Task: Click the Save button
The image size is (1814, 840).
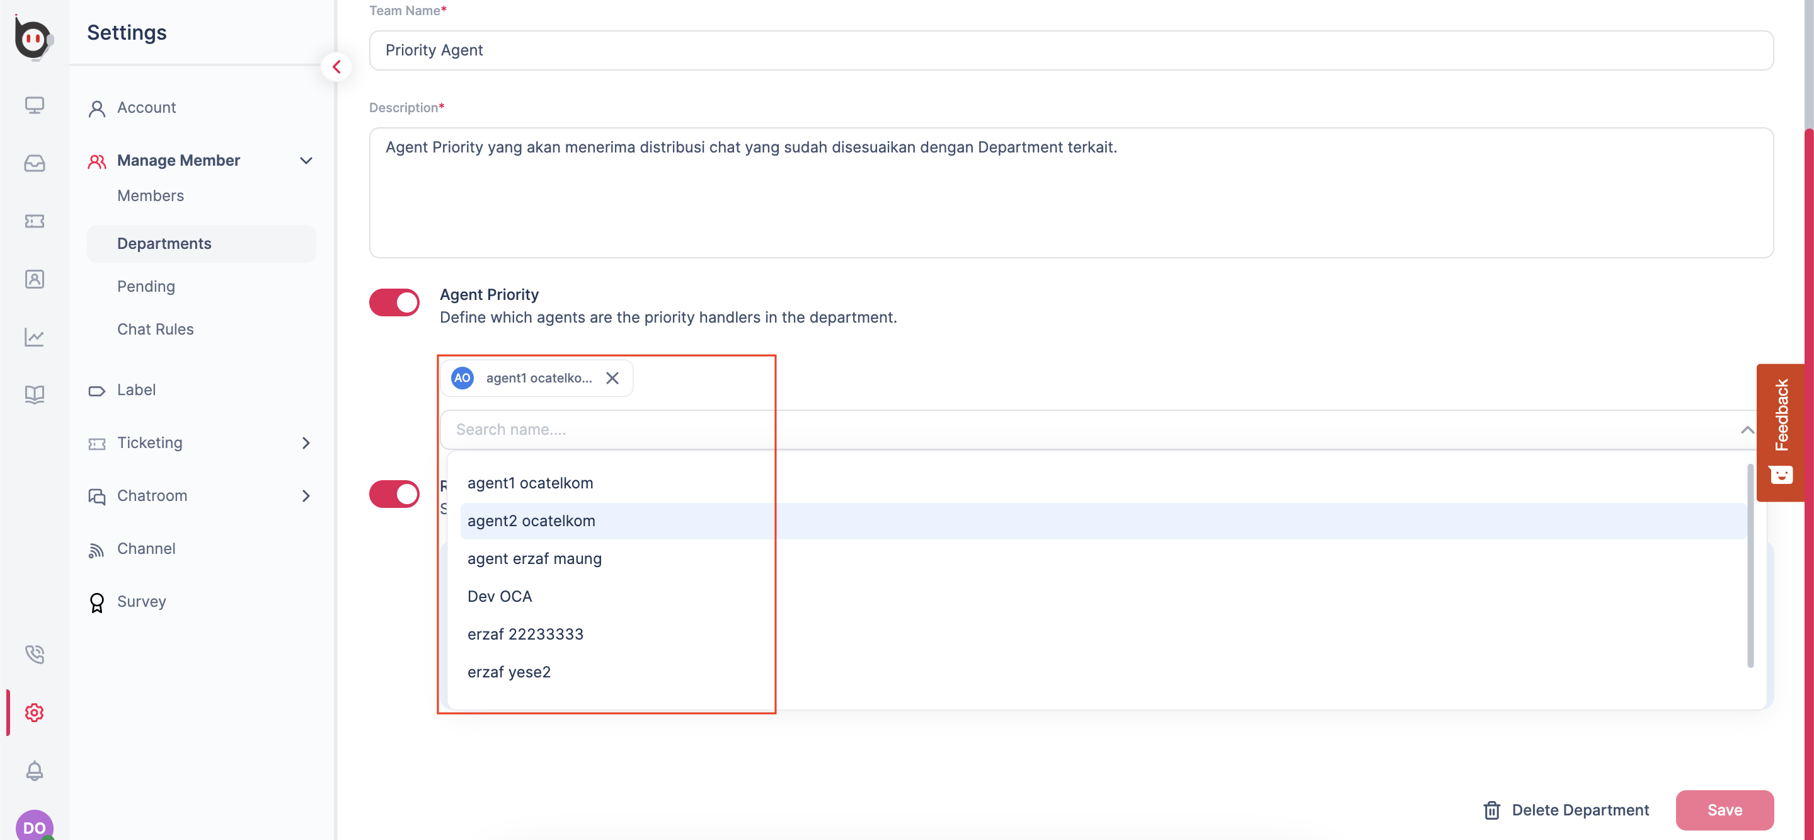Action: coord(1724,810)
